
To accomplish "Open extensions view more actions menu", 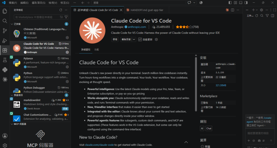I will [x=66, y=10].
